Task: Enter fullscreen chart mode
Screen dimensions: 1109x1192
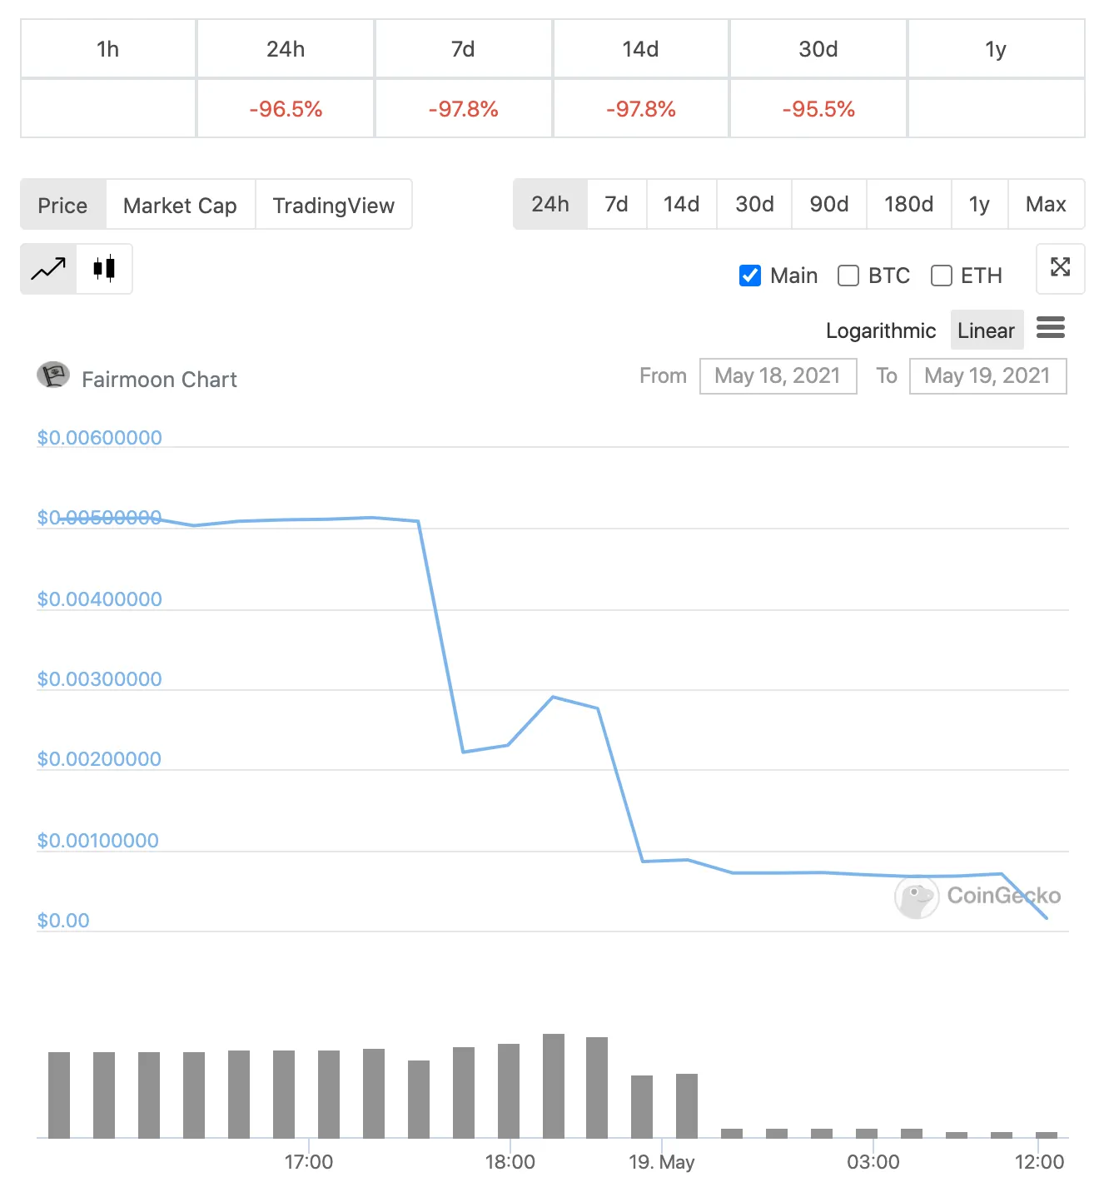Action: 1059,268
